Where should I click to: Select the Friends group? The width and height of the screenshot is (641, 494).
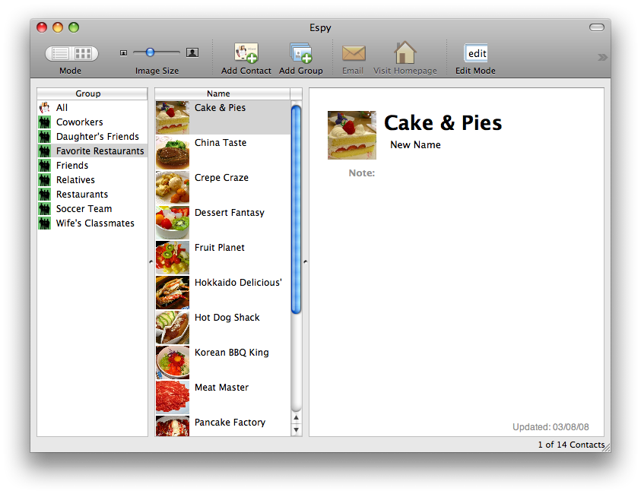pyautogui.click(x=92, y=166)
